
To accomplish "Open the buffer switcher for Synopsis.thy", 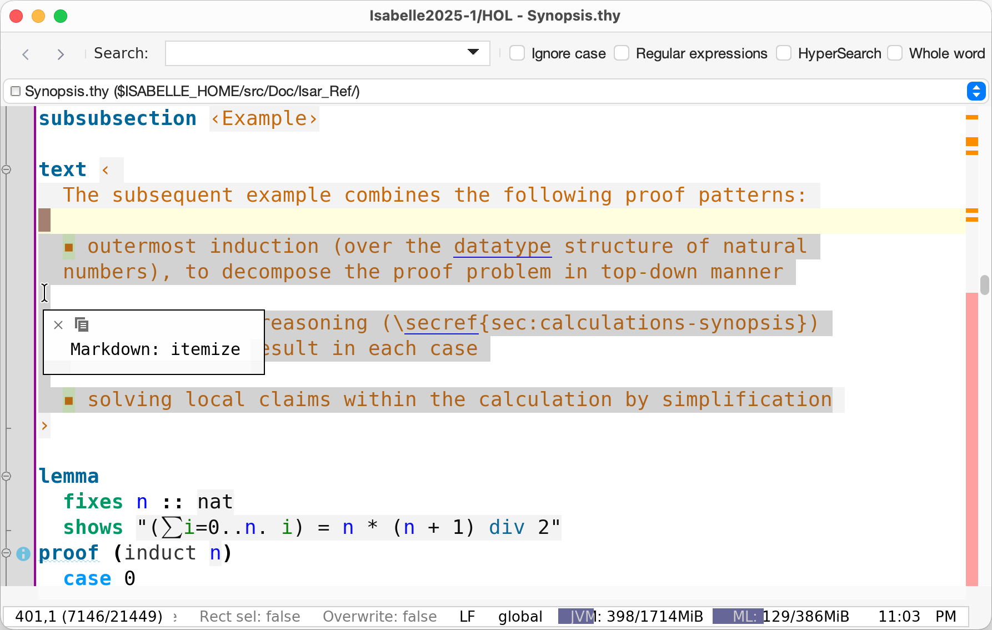I will tap(976, 91).
